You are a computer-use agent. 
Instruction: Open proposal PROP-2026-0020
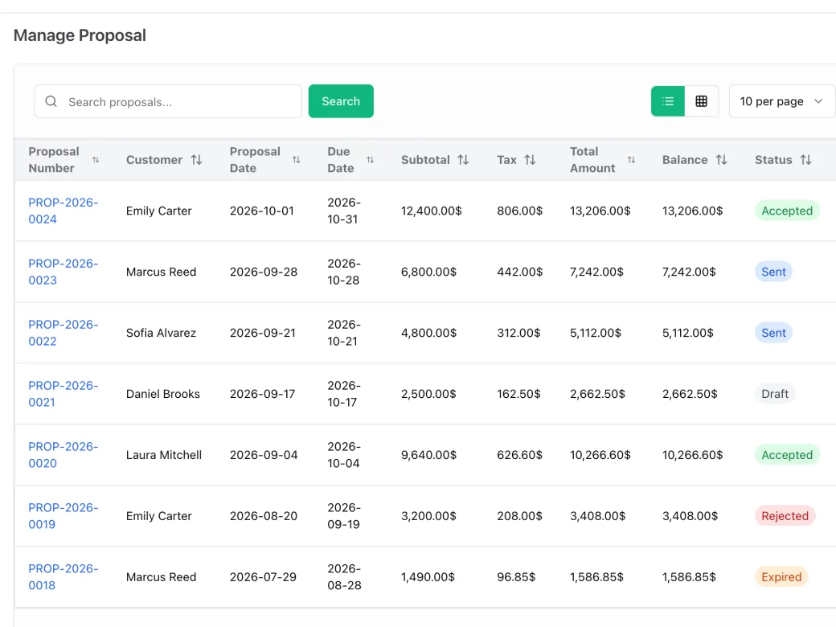coord(64,455)
